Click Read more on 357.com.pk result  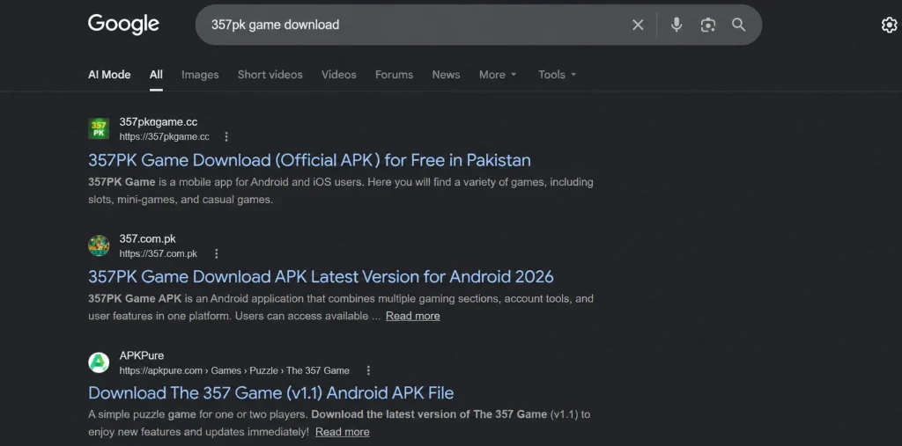pos(412,316)
